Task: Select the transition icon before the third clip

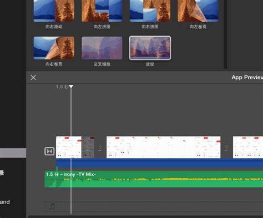Action: tap(226, 148)
